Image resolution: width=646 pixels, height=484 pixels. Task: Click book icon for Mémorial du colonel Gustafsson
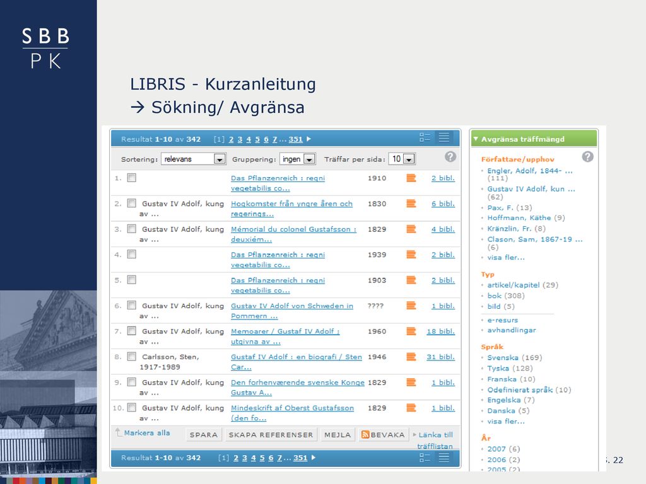411,229
